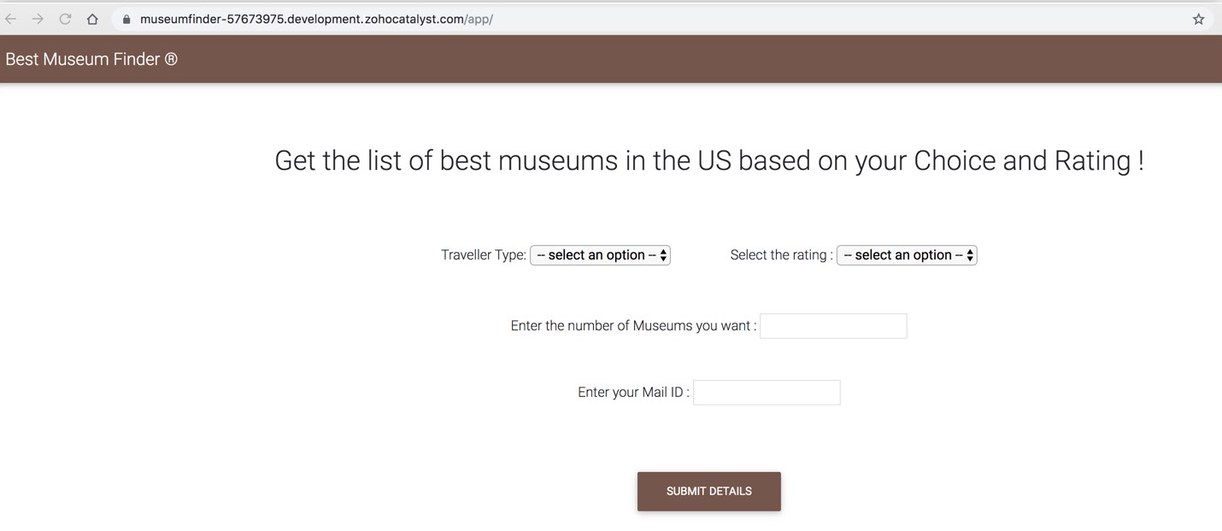This screenshot has width=1222, height=531.
Task: Expand the Select the rating dropdown
Action: [x=907, y=255]
